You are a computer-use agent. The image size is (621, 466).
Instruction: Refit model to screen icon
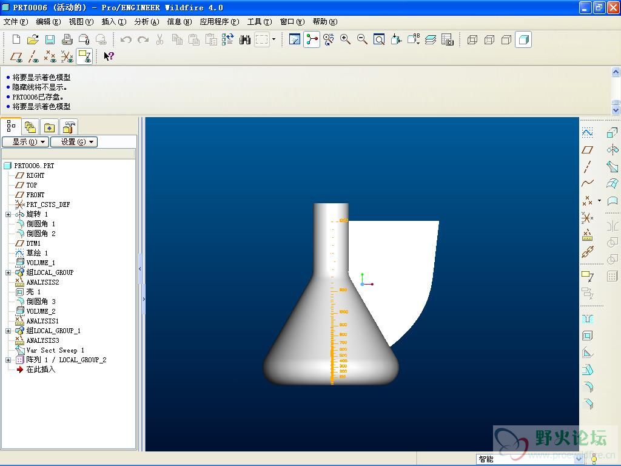click(x=379, y=39)
